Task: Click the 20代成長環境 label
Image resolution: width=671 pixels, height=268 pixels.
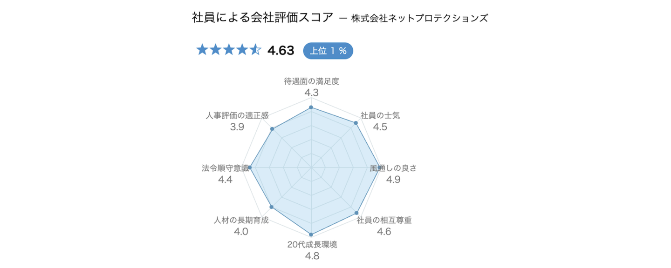Action: pyautogui.click(x=312, y=244)
